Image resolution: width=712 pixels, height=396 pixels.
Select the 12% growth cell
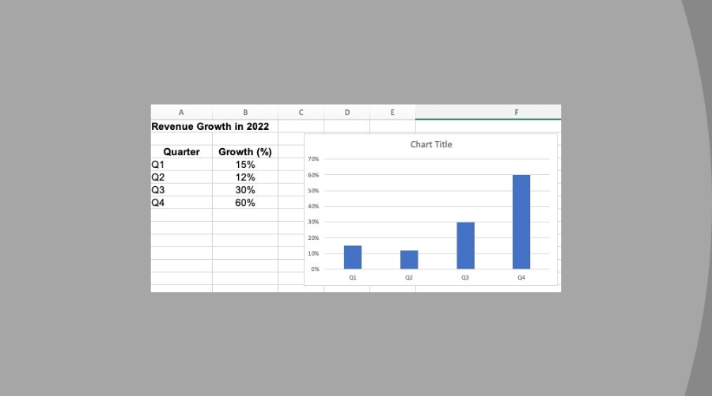245,177
